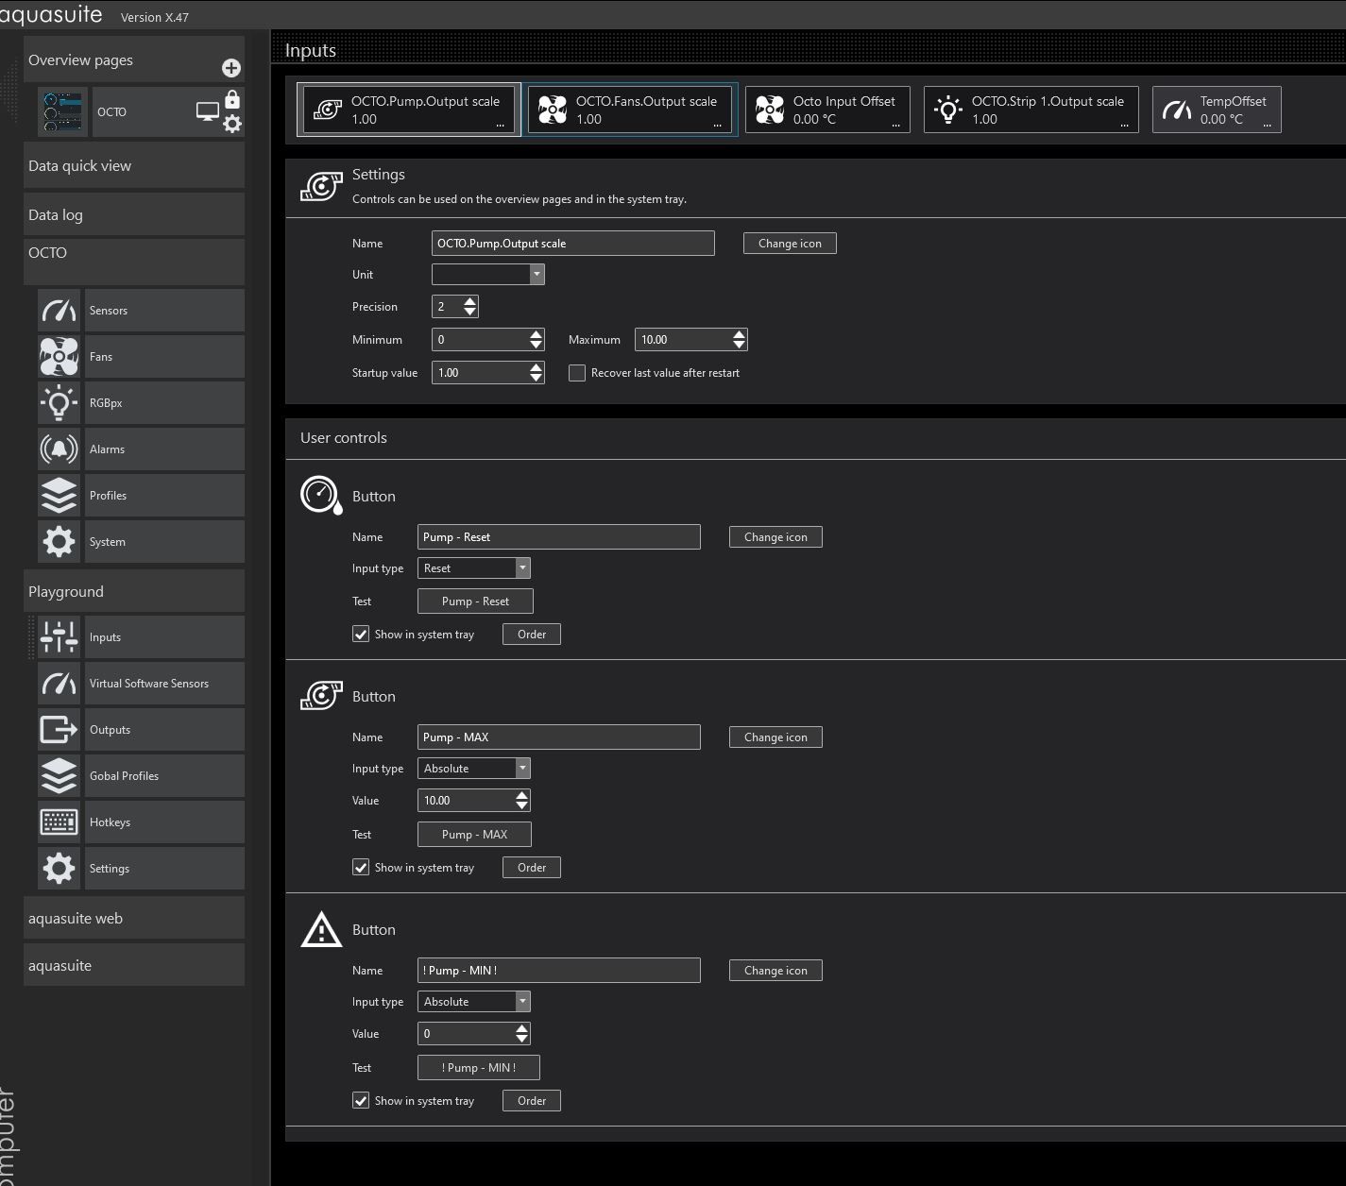Enable Recover last value after restart
The image size is (1346, 1186).
[577, 373]
